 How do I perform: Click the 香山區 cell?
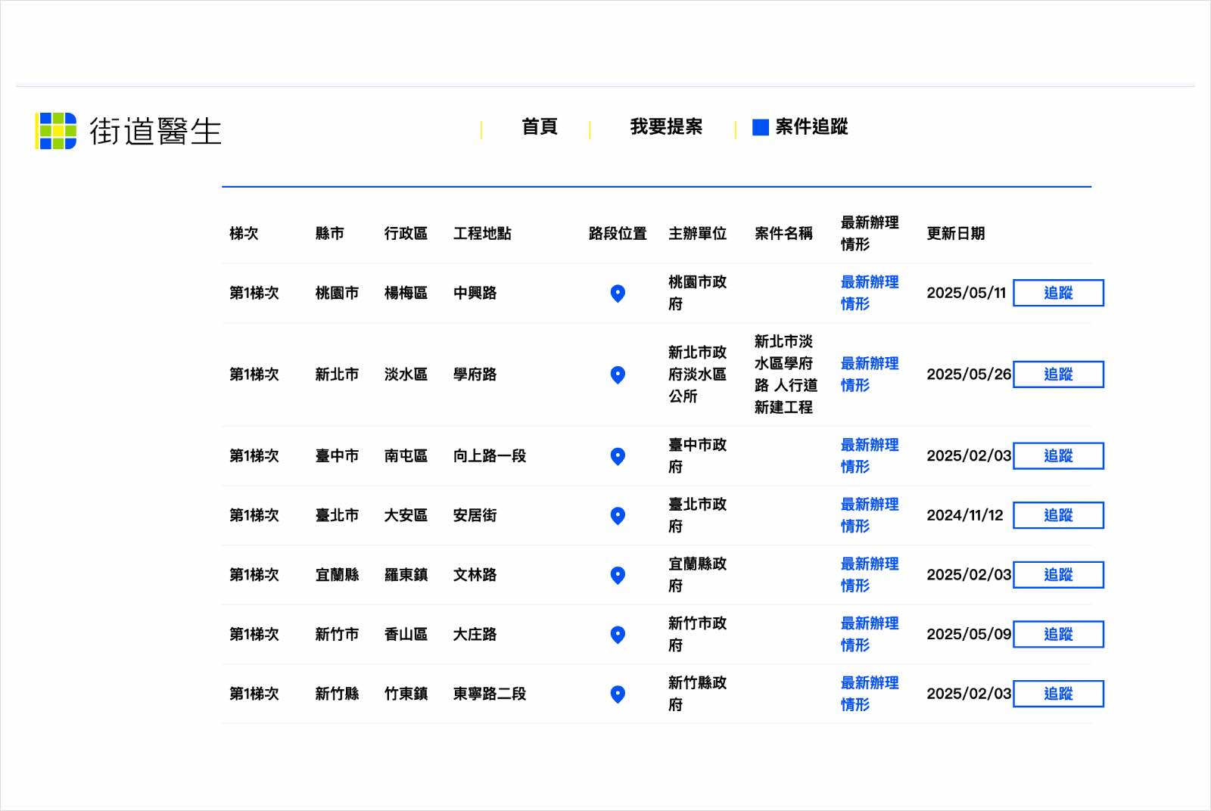pos(406,634)
